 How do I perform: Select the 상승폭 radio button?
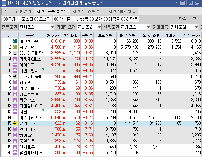point(74,19)
